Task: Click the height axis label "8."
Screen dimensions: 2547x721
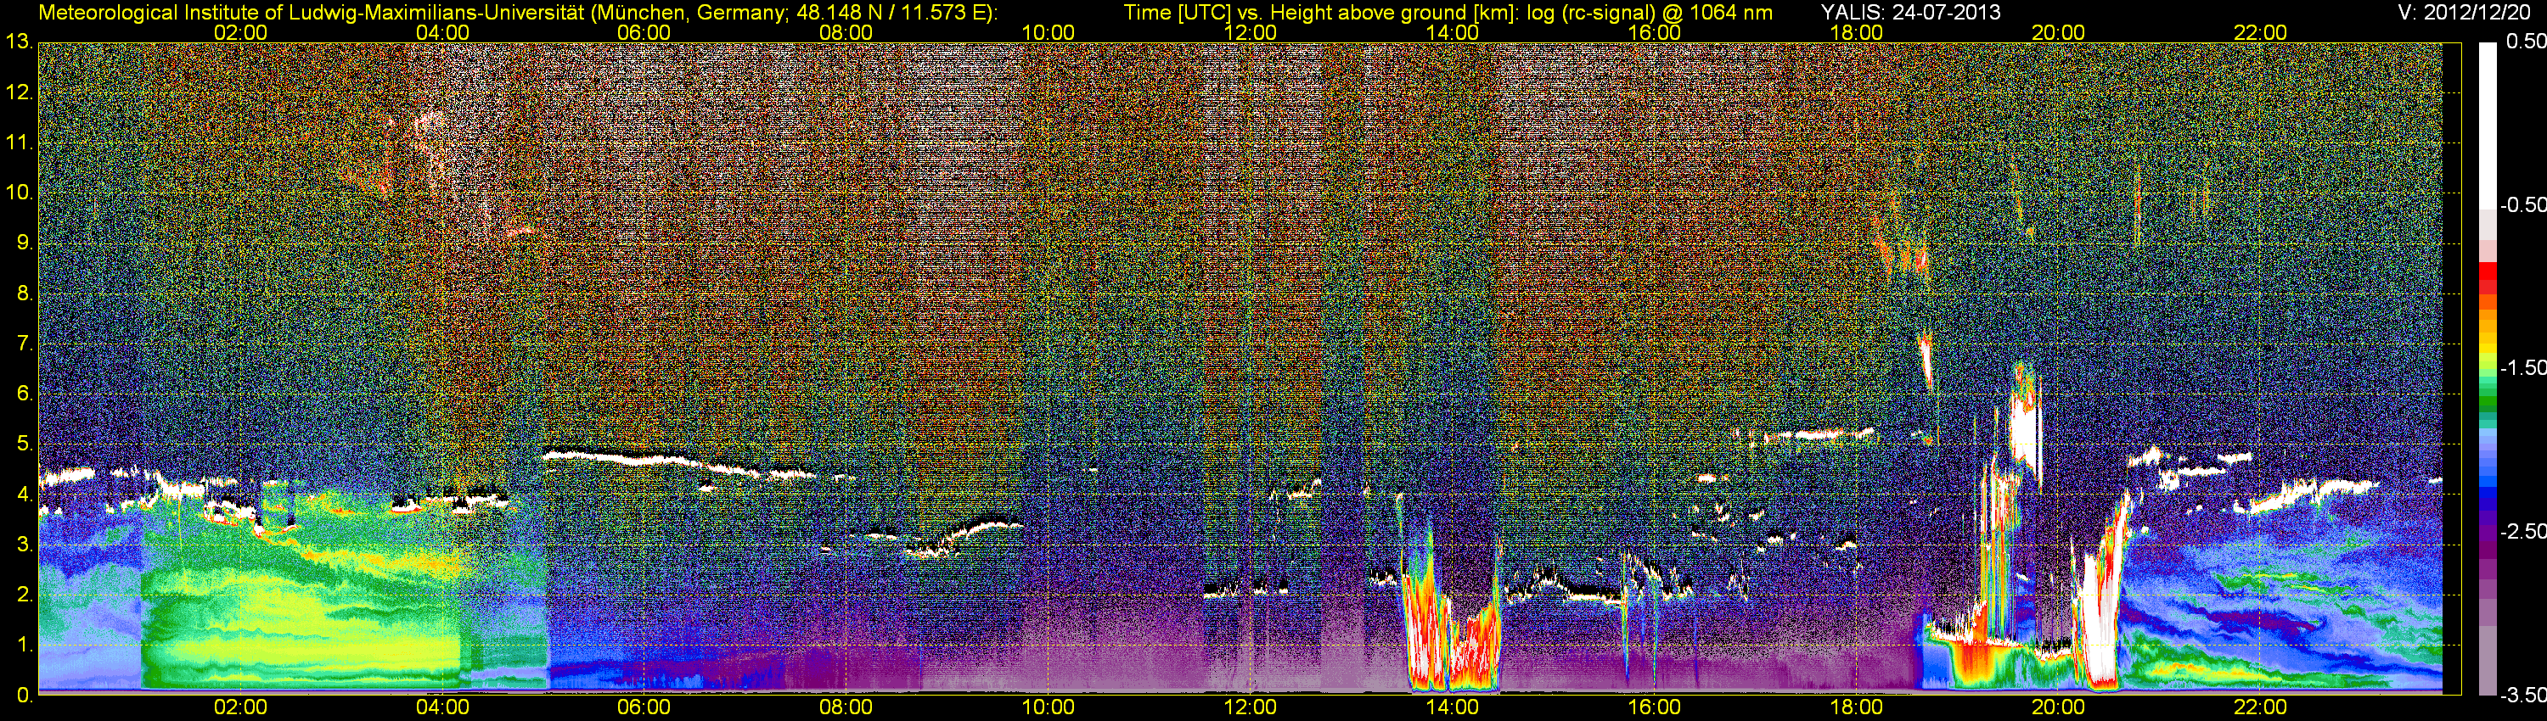Action: (25, 293)
